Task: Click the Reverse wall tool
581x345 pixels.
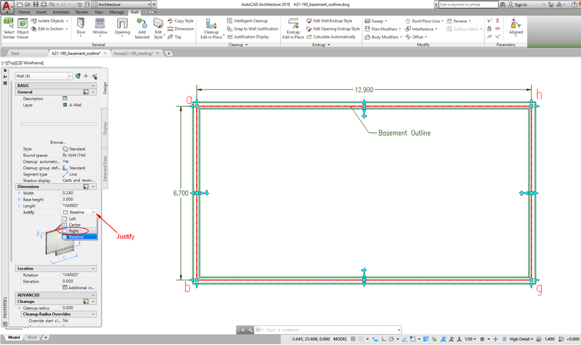Action: click(459, 21)
